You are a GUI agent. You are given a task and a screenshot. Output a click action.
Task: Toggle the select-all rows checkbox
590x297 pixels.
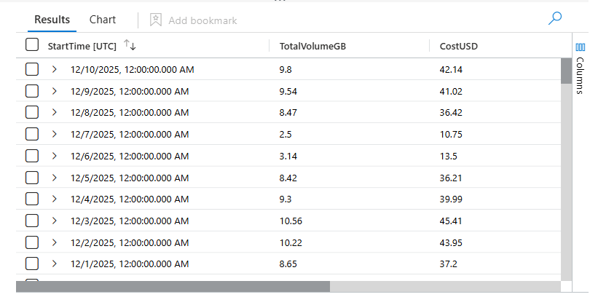point(32,45)
